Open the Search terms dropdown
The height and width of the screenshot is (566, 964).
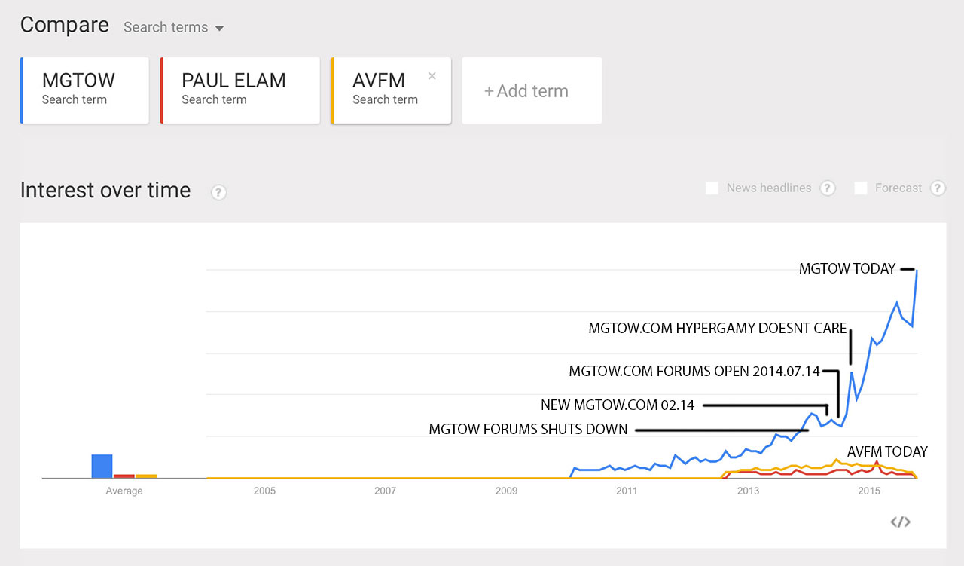(x=174, y=28)
